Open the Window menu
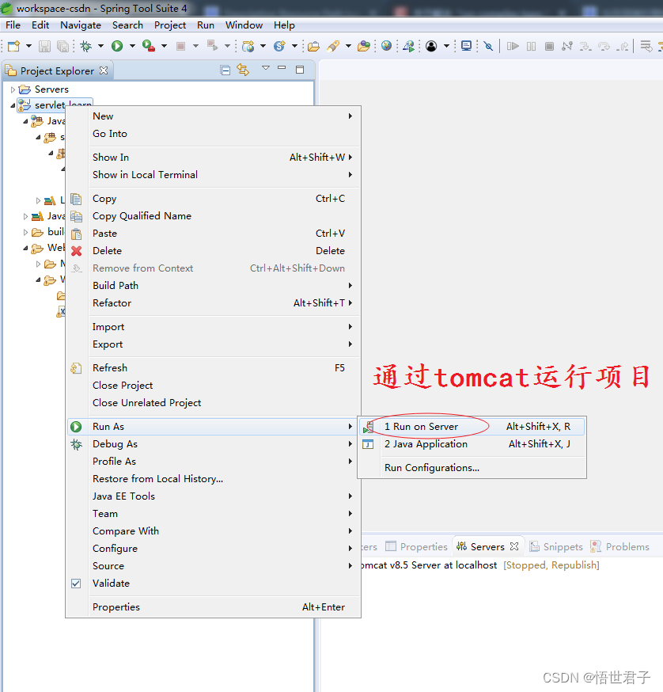 (244, 25)
